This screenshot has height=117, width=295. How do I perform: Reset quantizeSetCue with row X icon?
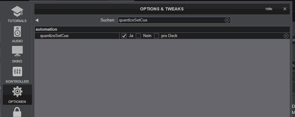(x=286, y=36)
